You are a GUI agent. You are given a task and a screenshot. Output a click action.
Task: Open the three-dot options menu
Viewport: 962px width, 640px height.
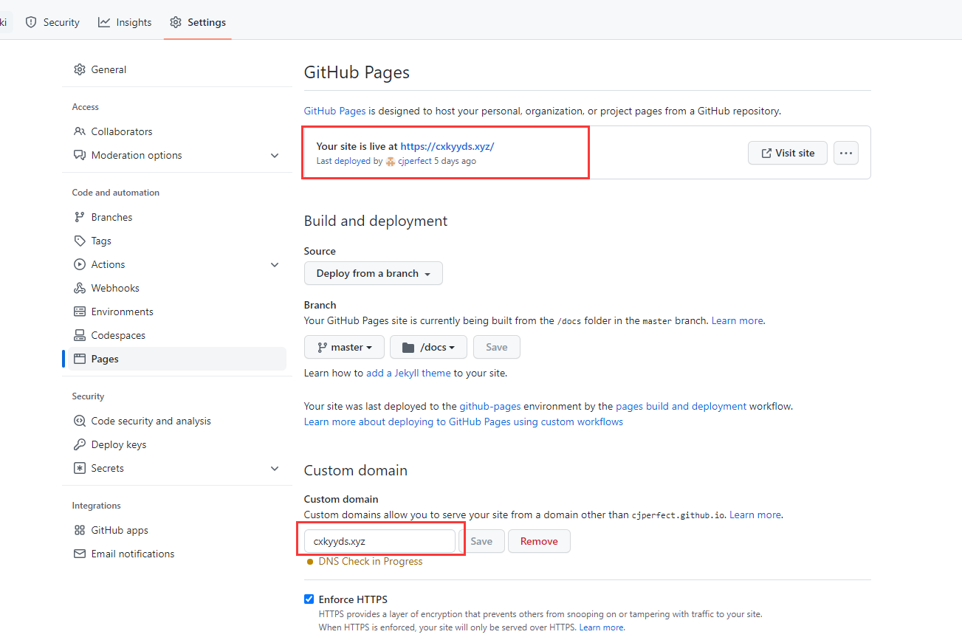click(846, 153)
